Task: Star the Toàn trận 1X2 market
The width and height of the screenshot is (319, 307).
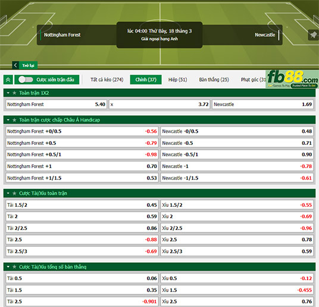Action: coord(14,93)
